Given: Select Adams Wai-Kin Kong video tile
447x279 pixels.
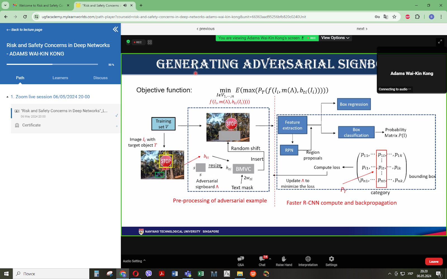Looking at the screenshot, I should click(x=412, y=70).
